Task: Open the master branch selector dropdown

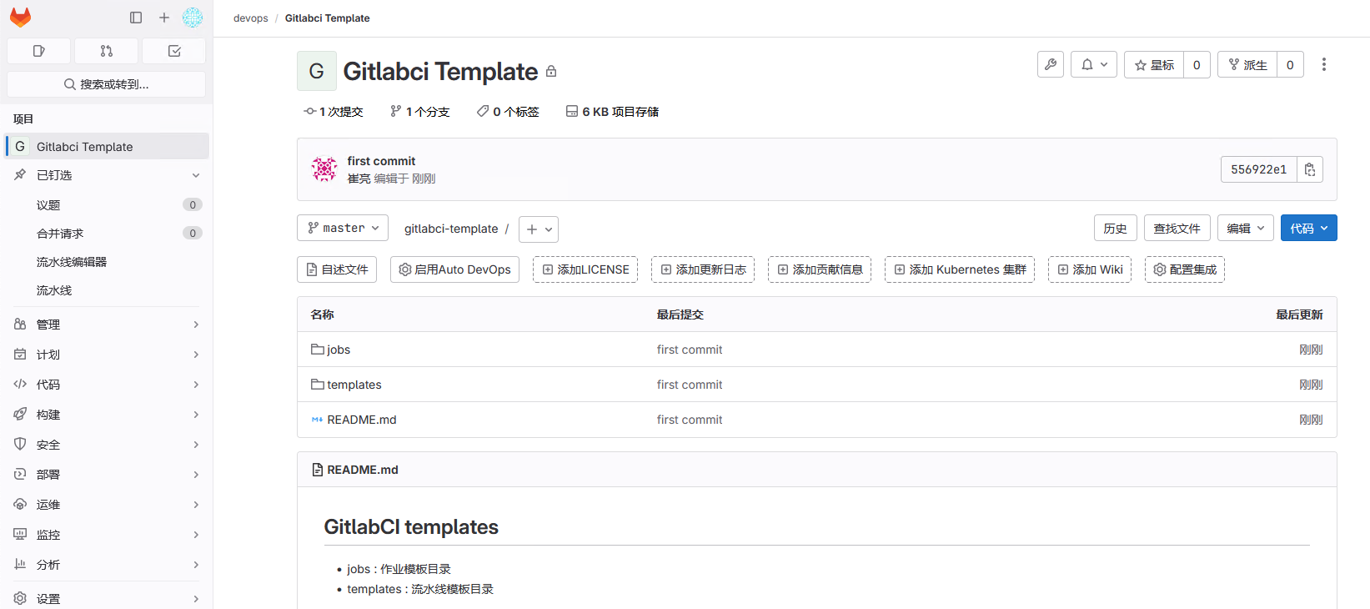Action: [x=343, y=229]
